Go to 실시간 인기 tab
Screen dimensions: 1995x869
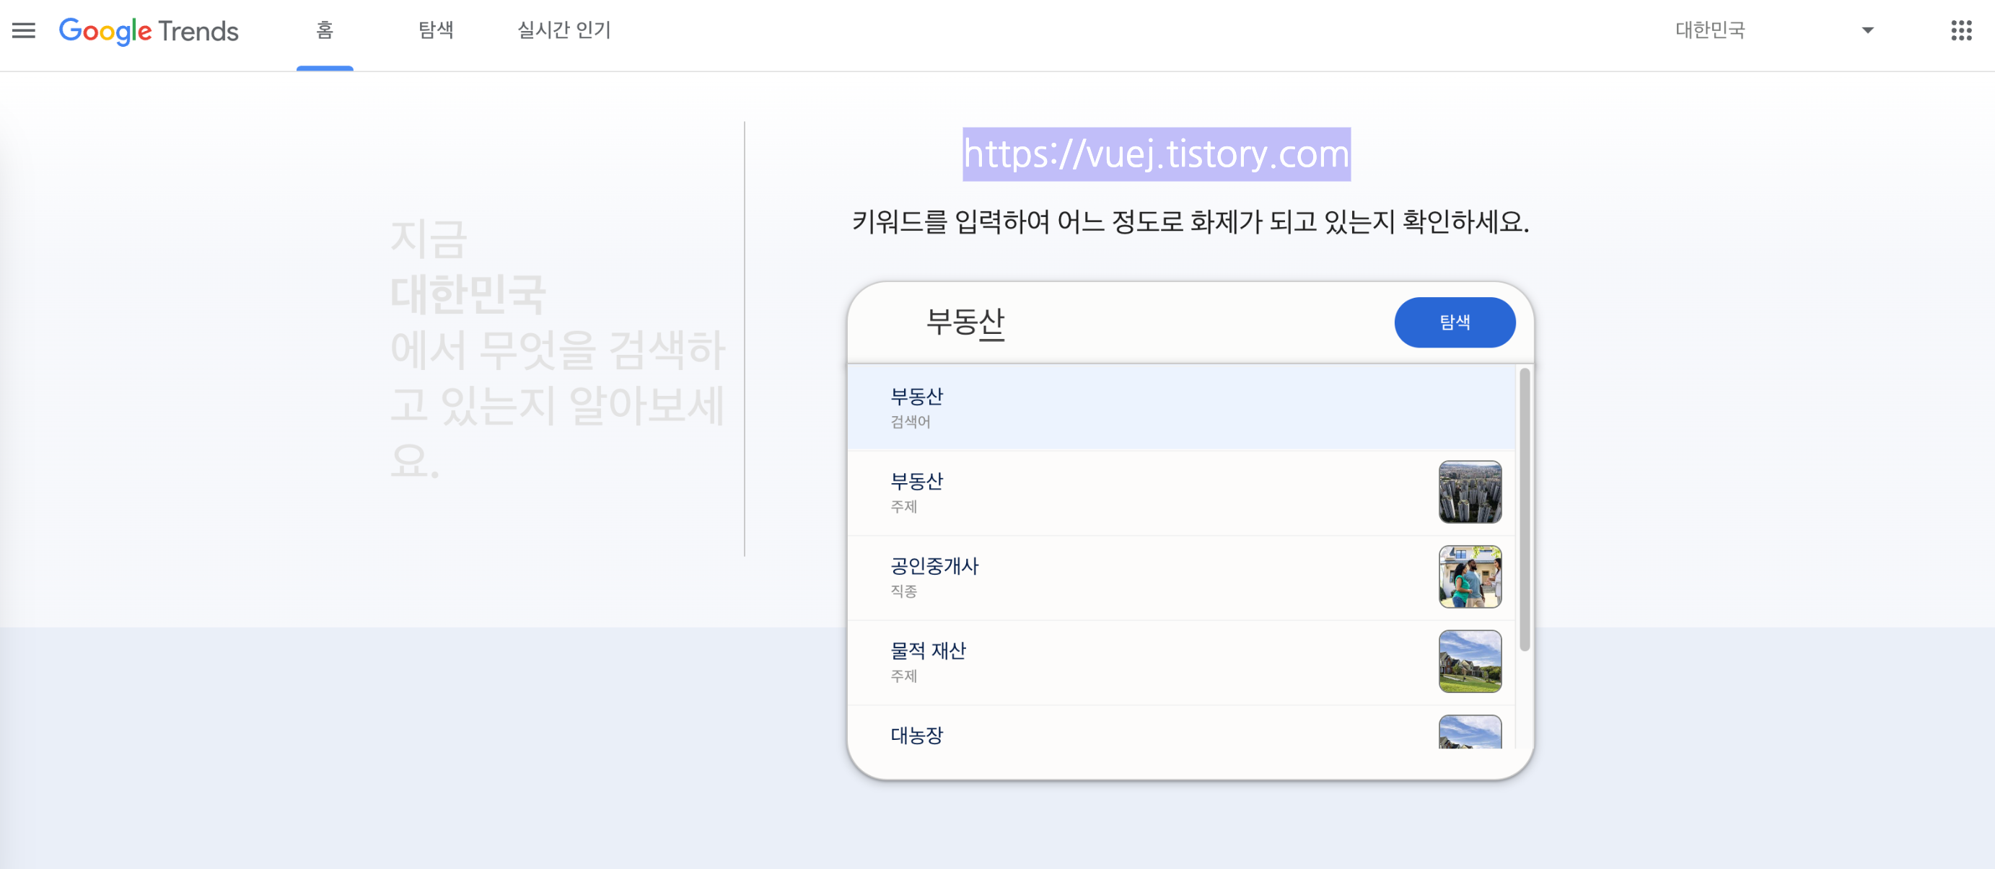[564, 30]
